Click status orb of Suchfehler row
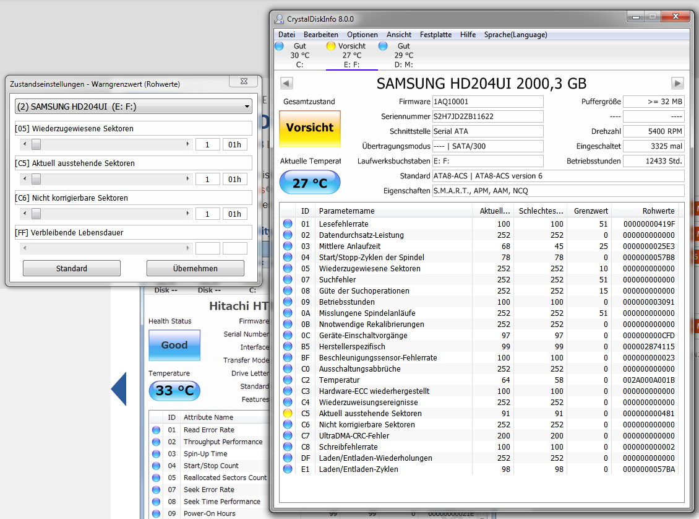 288,279
